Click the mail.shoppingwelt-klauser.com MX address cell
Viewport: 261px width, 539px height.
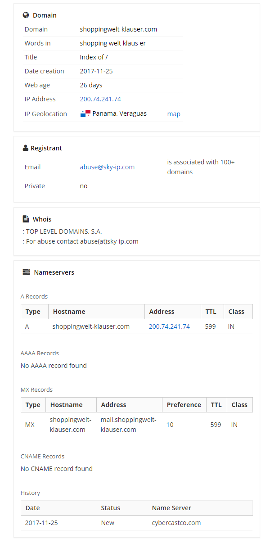pyautogui.click(x=129, y=425)
